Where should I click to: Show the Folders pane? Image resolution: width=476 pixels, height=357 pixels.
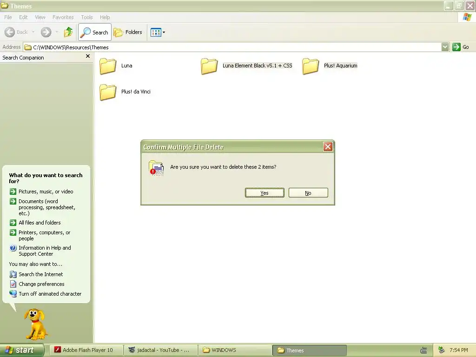(128, 32)
